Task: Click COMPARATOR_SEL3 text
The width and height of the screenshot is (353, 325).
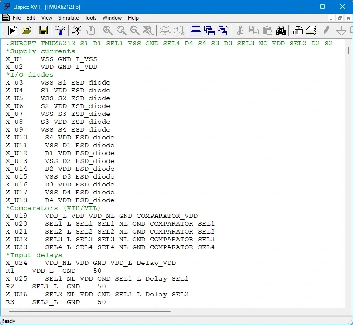Action: tap(182, 239)
